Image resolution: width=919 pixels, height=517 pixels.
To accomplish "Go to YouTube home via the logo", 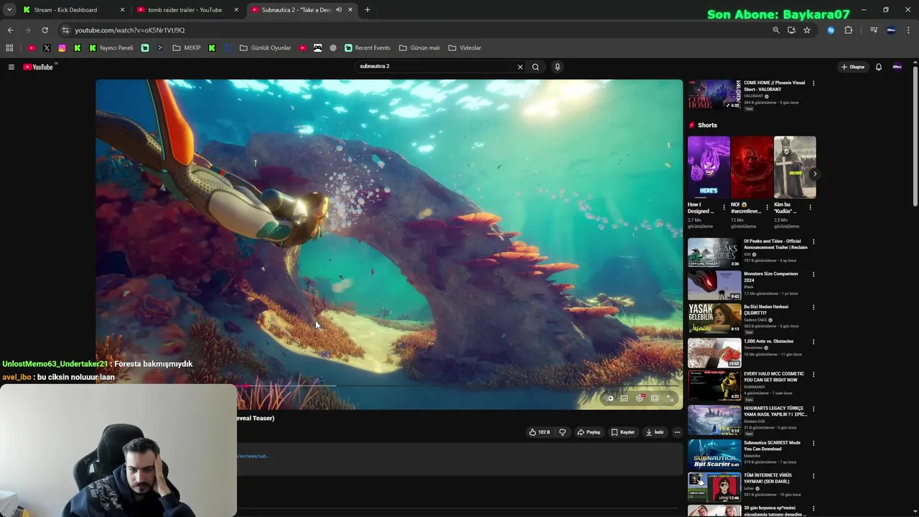I will click(x=38, y=67).
